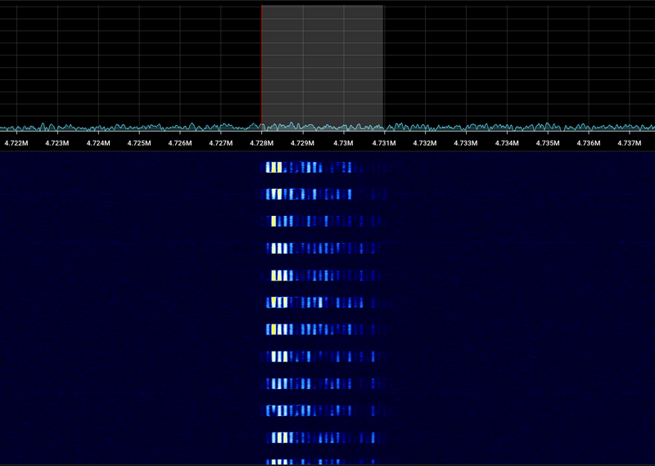655x466 pixels.
Task: Click the 4.732M frequency label
Action: [425, 143]
